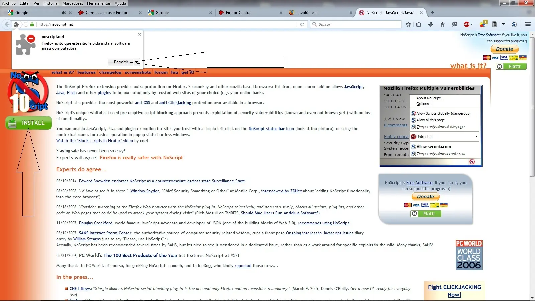Image resolution: width=535 pixels, height=301 pixels.
Task: Click the Flattr button beside 'what is it?' heading
Action: (511, 66)
